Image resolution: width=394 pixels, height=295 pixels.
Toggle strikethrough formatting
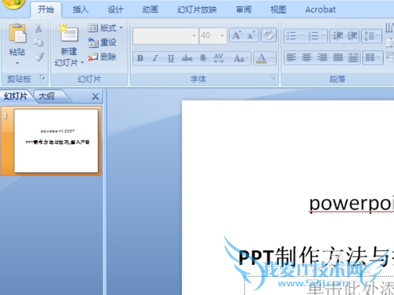(187, 58)
